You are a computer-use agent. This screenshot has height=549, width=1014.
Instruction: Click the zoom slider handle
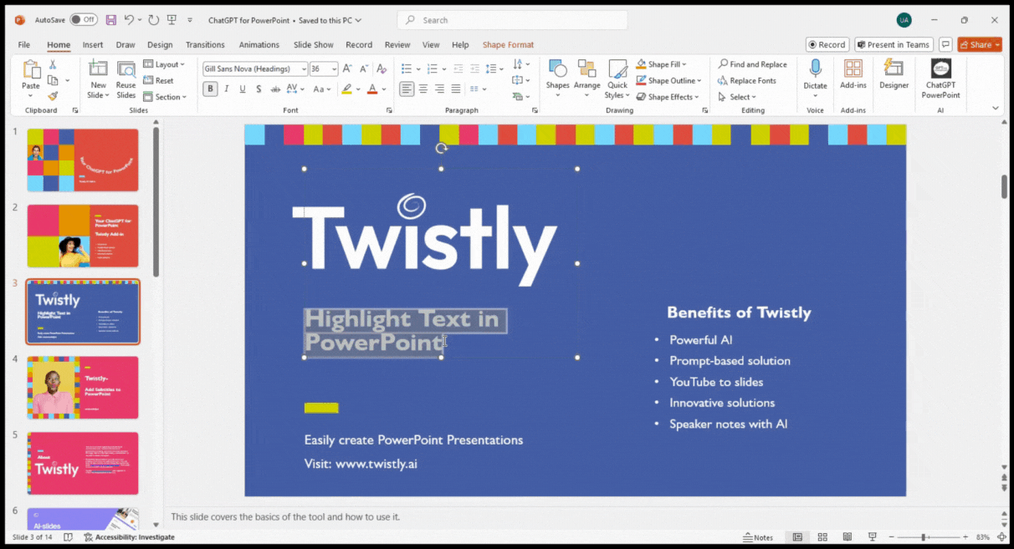pyautogui.click(x=923, y=537)
